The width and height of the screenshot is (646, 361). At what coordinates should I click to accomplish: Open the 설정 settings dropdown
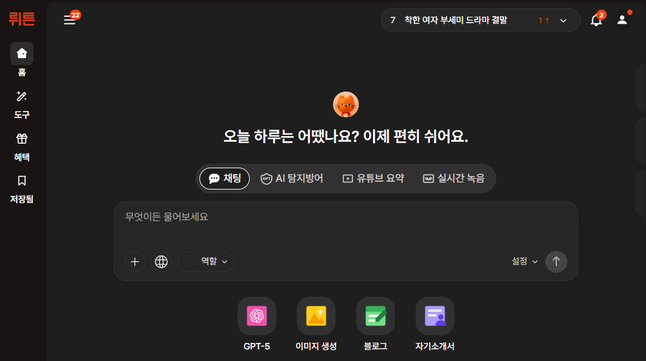525,262
